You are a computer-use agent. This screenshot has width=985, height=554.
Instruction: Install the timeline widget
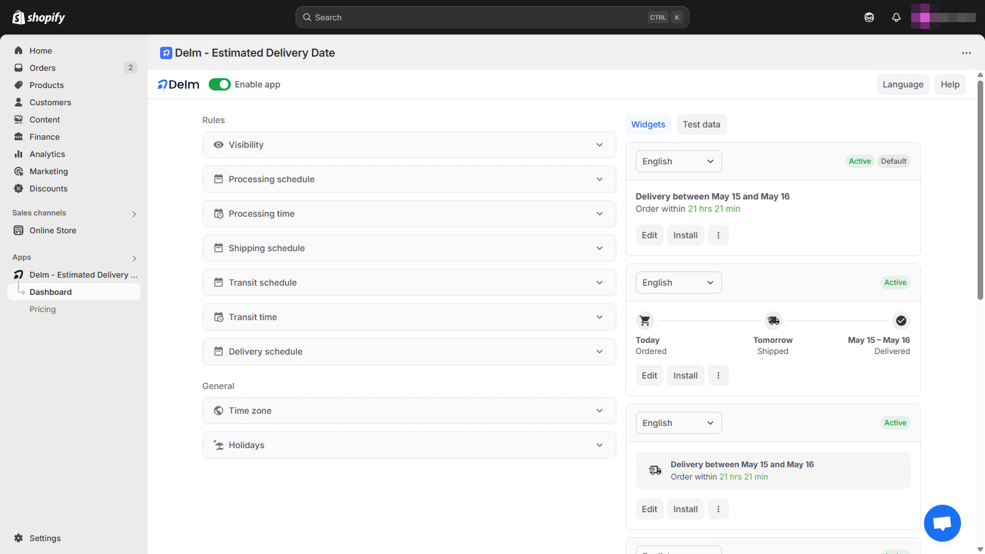point(685,375)
